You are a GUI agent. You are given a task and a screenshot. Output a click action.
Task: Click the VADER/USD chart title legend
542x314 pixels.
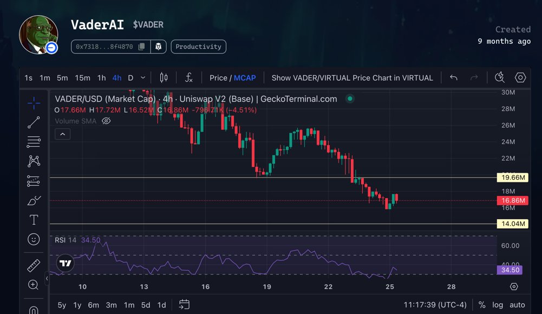tap(195, 99)
